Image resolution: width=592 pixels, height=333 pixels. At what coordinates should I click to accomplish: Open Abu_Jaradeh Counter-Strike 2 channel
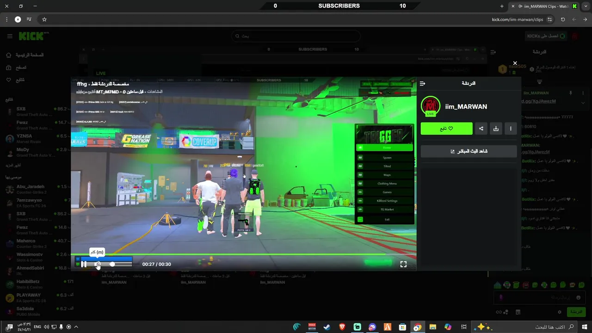click(36, 189)
